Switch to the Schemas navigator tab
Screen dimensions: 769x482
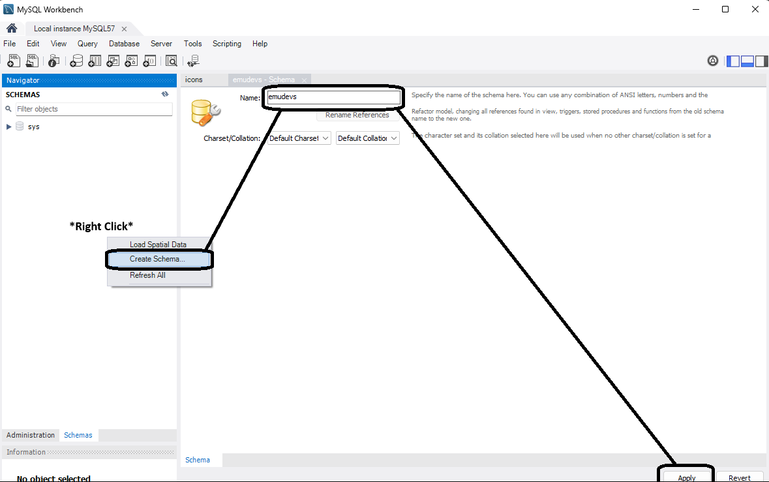click(78, 435)
